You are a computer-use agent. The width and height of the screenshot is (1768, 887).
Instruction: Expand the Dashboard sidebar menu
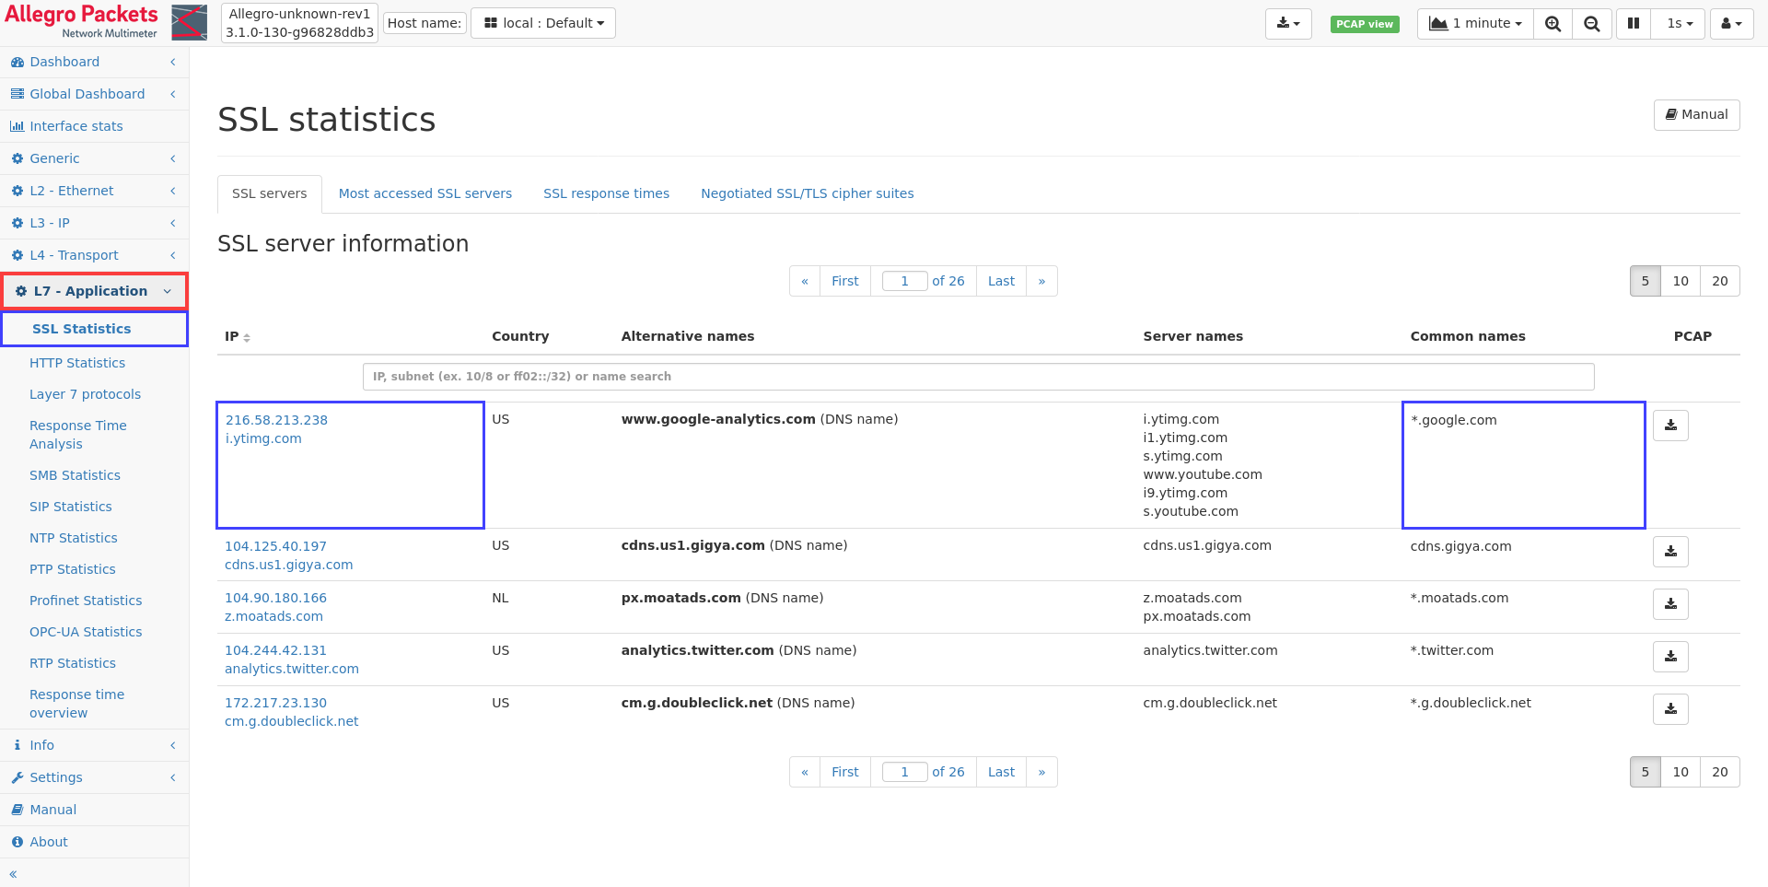pyautogui.click(x=94, y=62)
